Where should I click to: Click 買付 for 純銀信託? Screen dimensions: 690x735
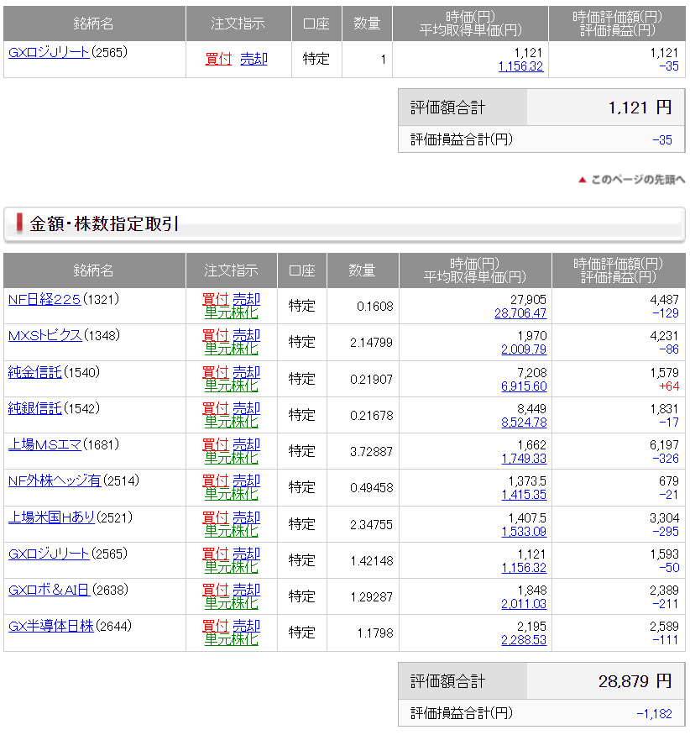216,408
